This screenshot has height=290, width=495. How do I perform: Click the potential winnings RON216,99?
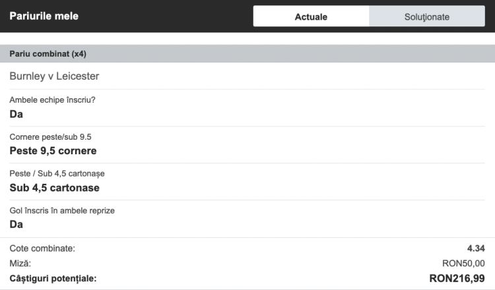pos(457,278)
